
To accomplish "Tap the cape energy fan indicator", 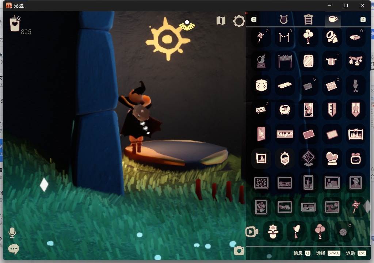I will [x=187, y=25].
